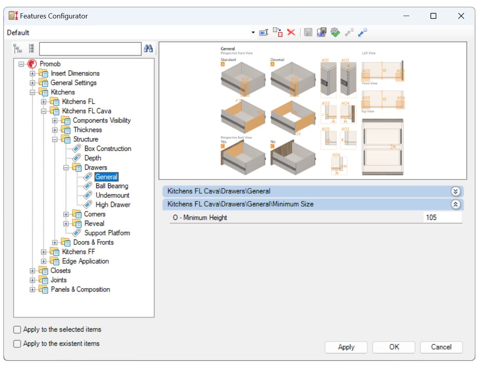Click the grayed-out floppy disk save icon
Screen dimensions: 481x368
click(x=308, y=33)
